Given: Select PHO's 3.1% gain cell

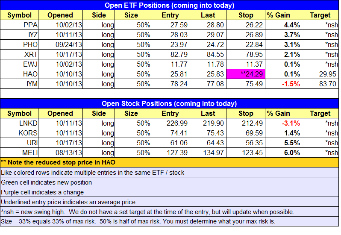Looking at the screenshot, I should (x=283, y=44).
